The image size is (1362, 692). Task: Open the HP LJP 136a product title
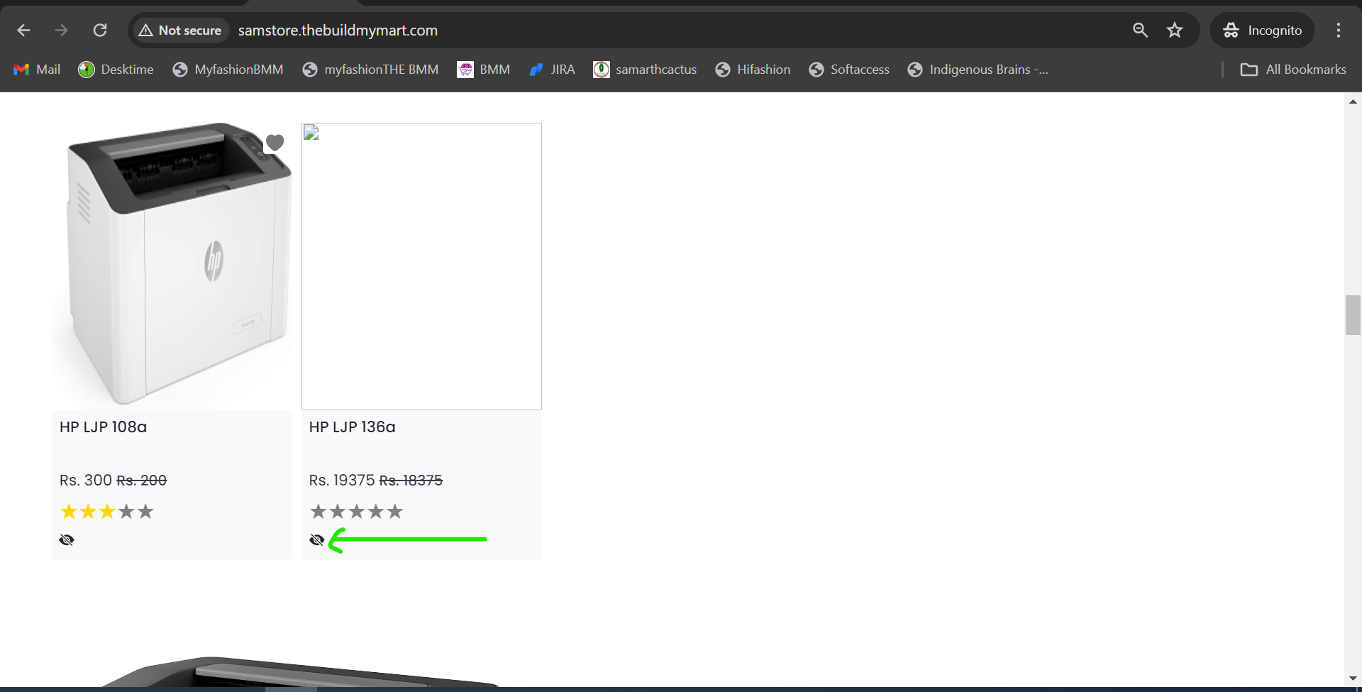click(353, 427)
